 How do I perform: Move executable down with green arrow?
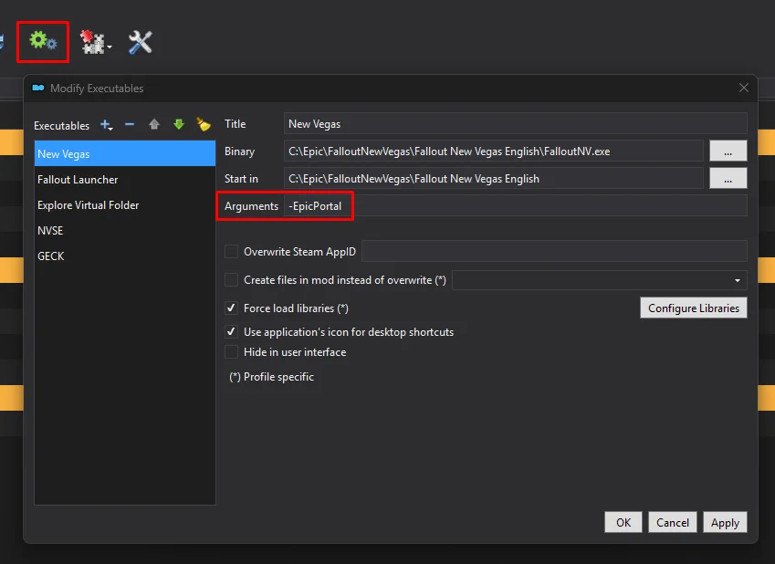[179, 125]
